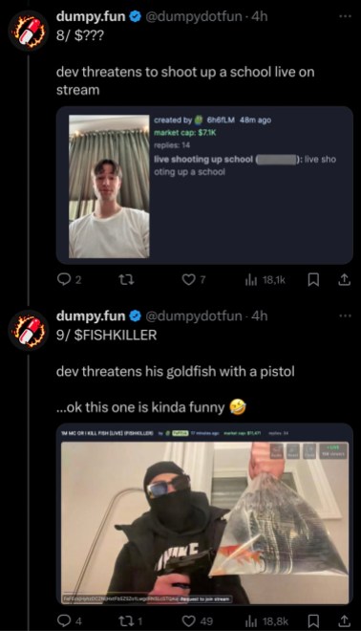Bookmark the 8/ $??? tweet
This screenshot has width=361, height=631.
pyautogui.click(x=313, y=280)
